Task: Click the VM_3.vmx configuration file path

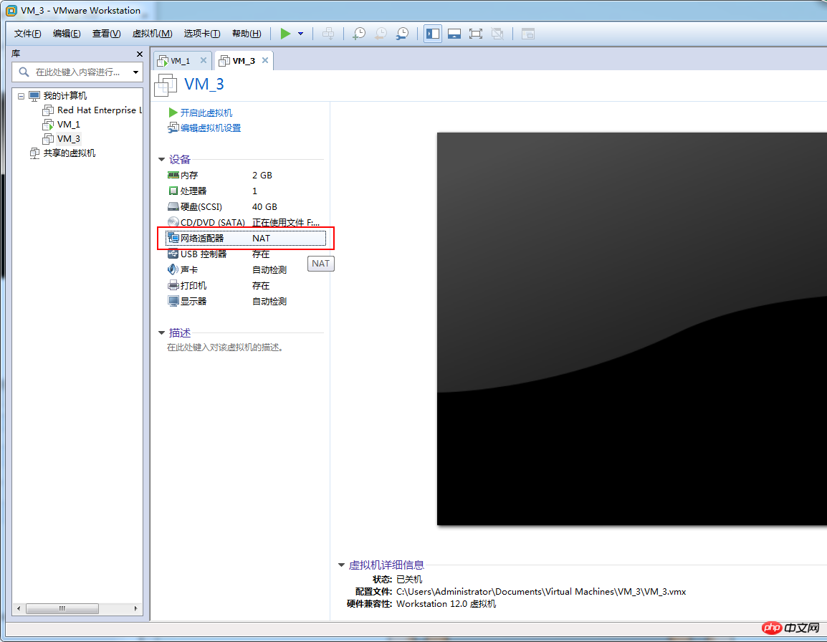Action: (x=541, y=592)
